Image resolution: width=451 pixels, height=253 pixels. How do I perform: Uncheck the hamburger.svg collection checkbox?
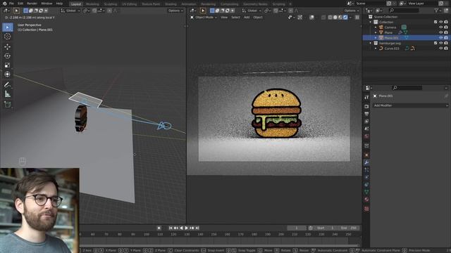click(x=435, y=43)
